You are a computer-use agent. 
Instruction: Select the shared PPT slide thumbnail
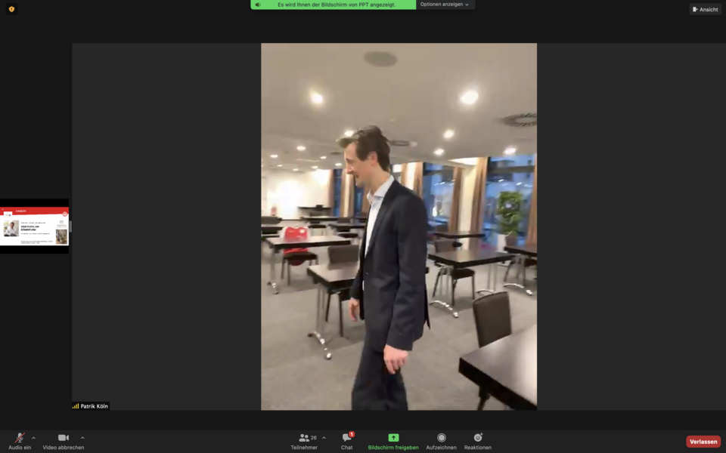click(35, 226)
